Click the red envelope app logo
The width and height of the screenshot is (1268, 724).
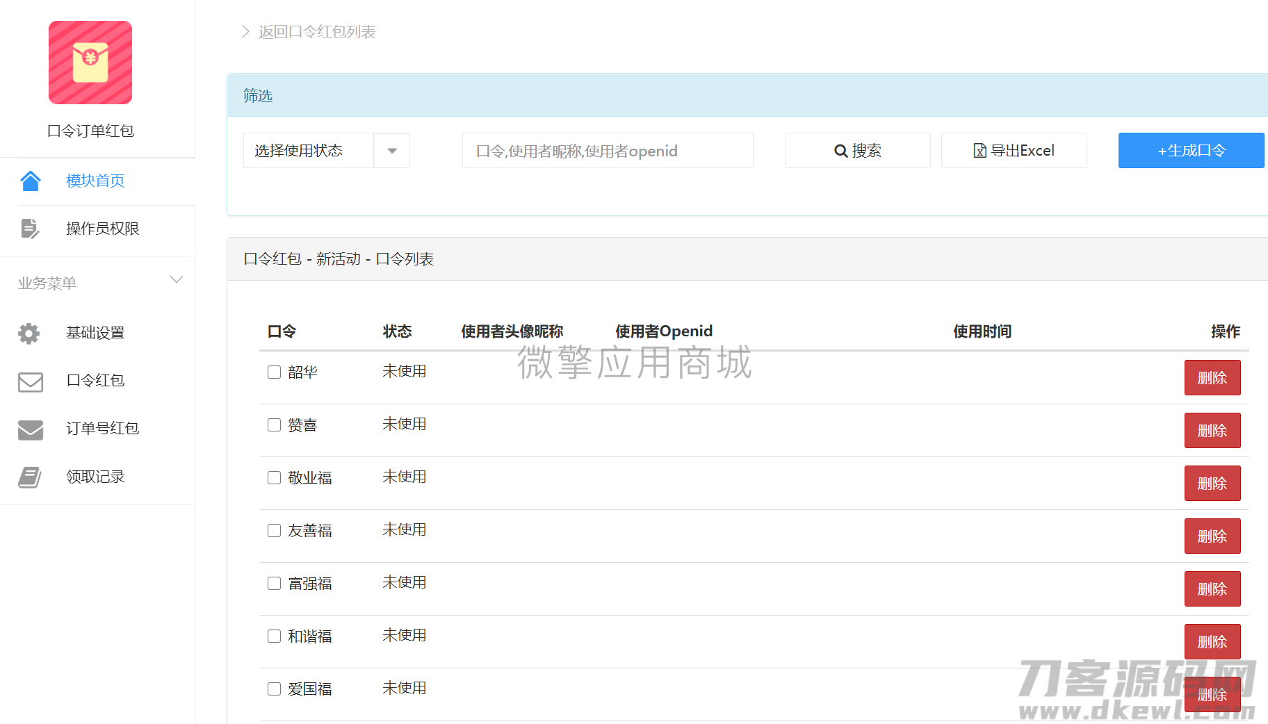coord(90,63)
